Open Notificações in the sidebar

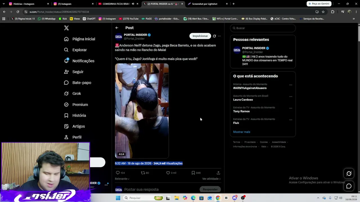pyautogui.click(x=79, y=61)
